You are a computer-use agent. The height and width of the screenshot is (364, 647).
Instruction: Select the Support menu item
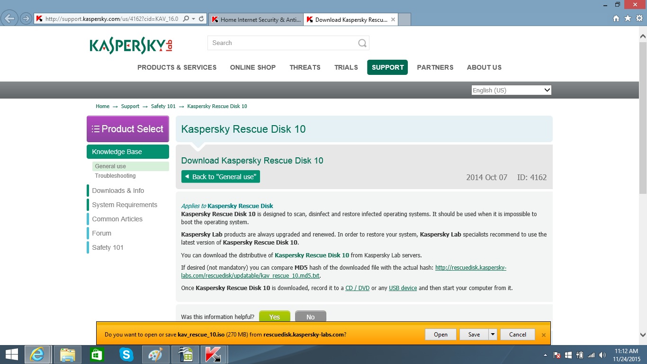point(387,67)
